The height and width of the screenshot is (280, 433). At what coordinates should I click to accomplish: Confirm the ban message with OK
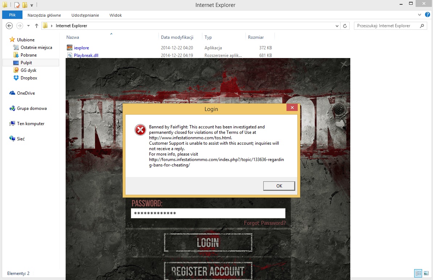click(x=279, y=186)
